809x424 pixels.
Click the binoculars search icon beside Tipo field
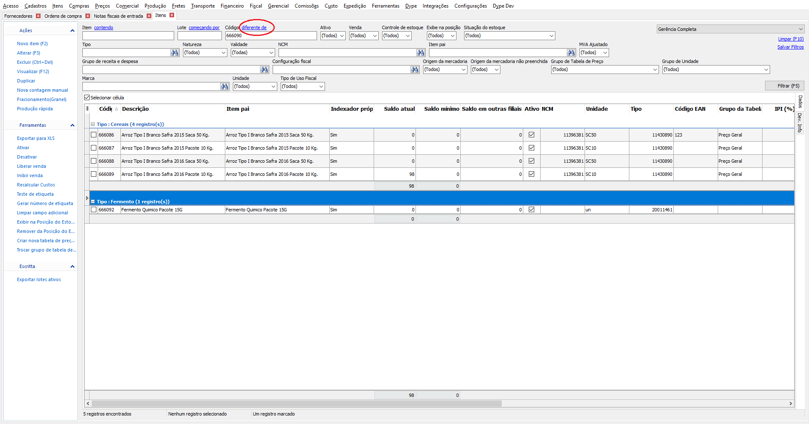coord(175,52)
